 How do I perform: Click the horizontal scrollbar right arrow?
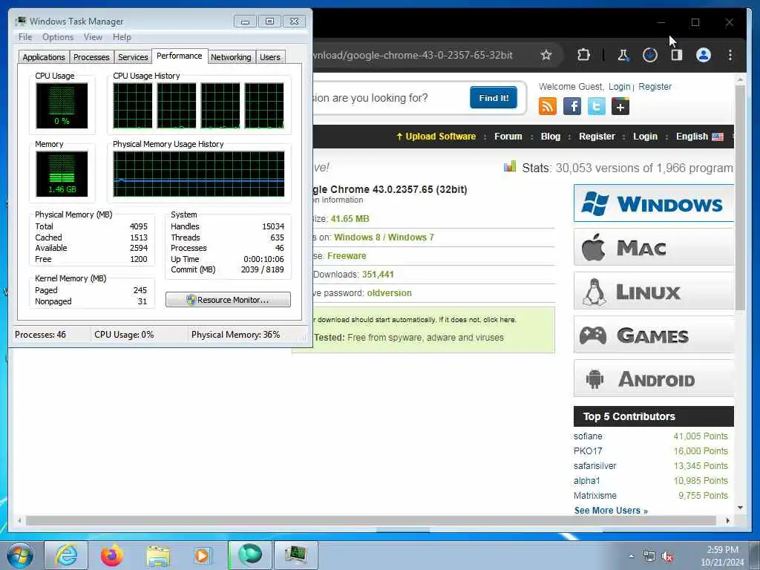(727, 520)
